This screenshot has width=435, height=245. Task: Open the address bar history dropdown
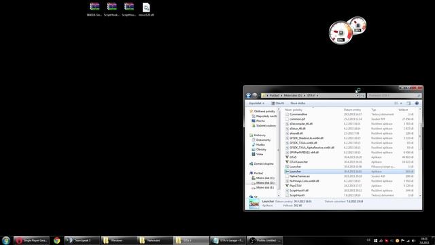358,95
